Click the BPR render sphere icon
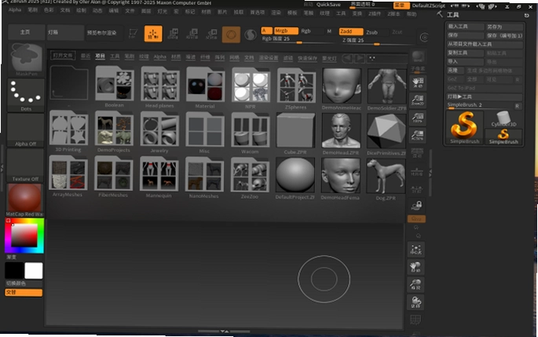The image size is (538, 337). click(418, 57)
